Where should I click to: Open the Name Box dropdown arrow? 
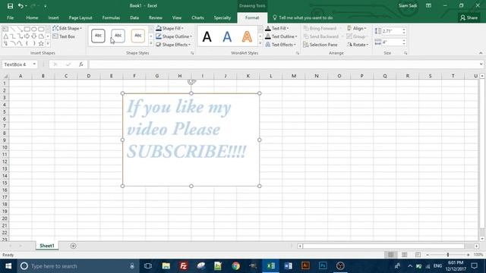click(x=34, y=64)
